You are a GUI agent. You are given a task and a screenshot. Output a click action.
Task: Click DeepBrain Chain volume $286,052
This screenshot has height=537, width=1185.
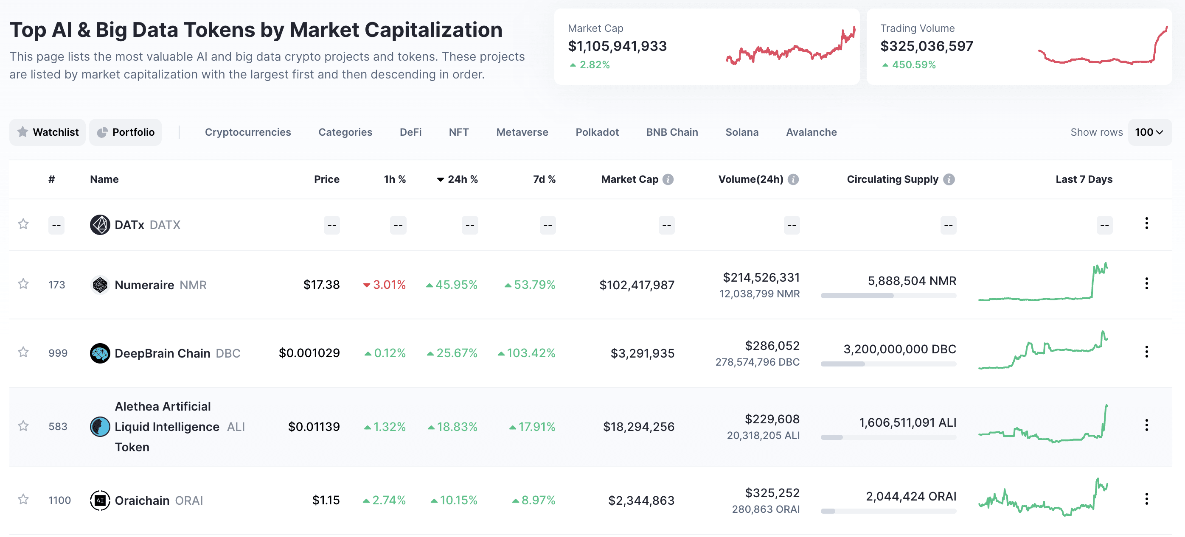[772, 346]
